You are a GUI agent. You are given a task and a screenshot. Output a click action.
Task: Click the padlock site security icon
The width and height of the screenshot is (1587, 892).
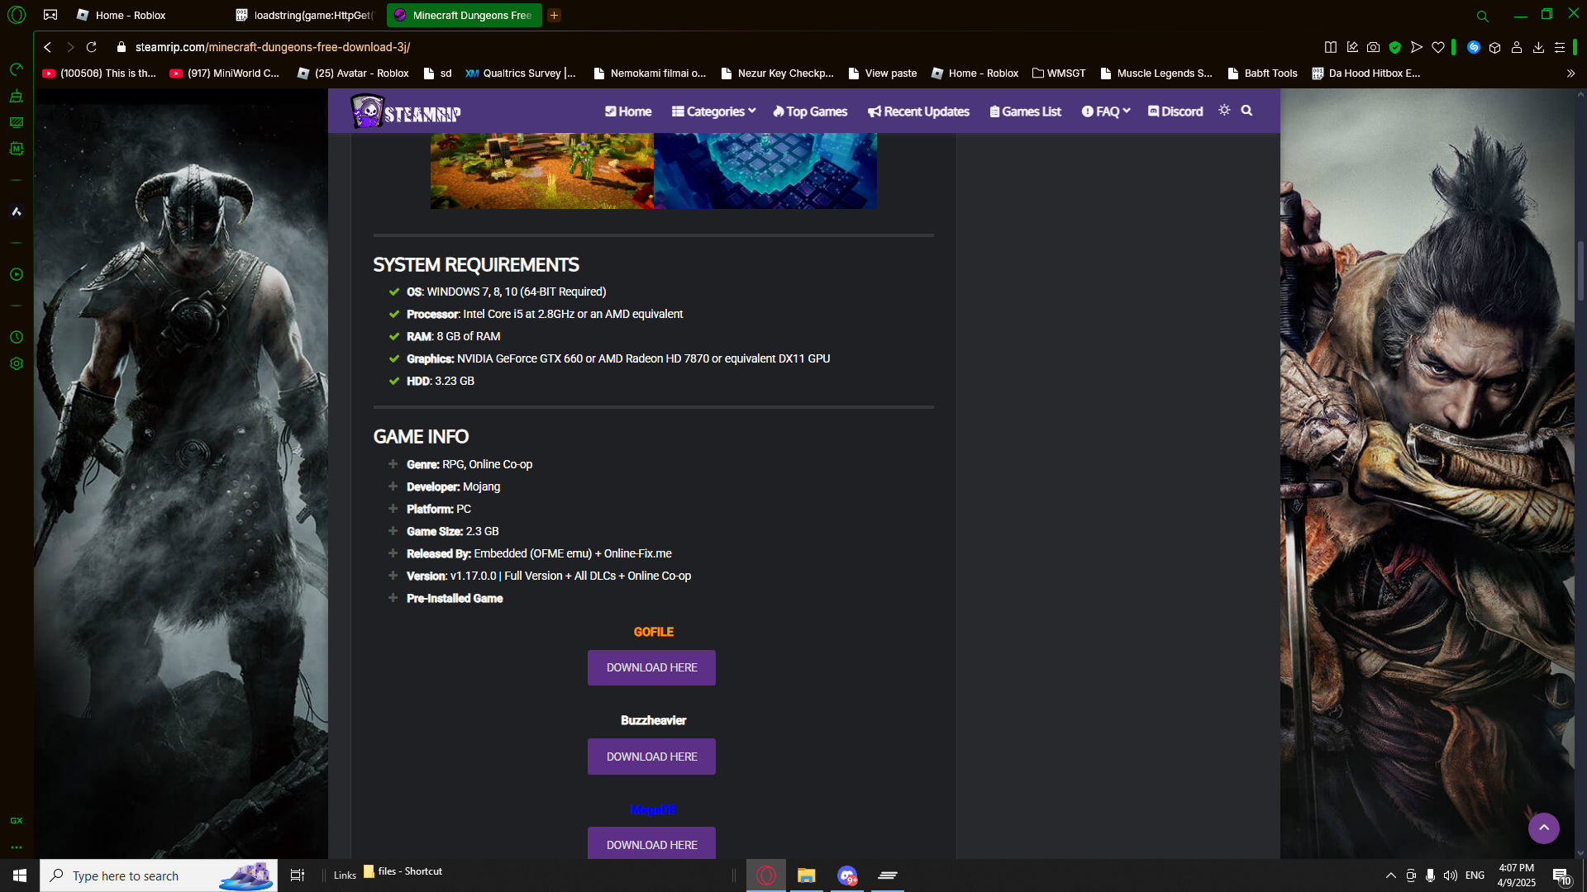click(122, 47)
